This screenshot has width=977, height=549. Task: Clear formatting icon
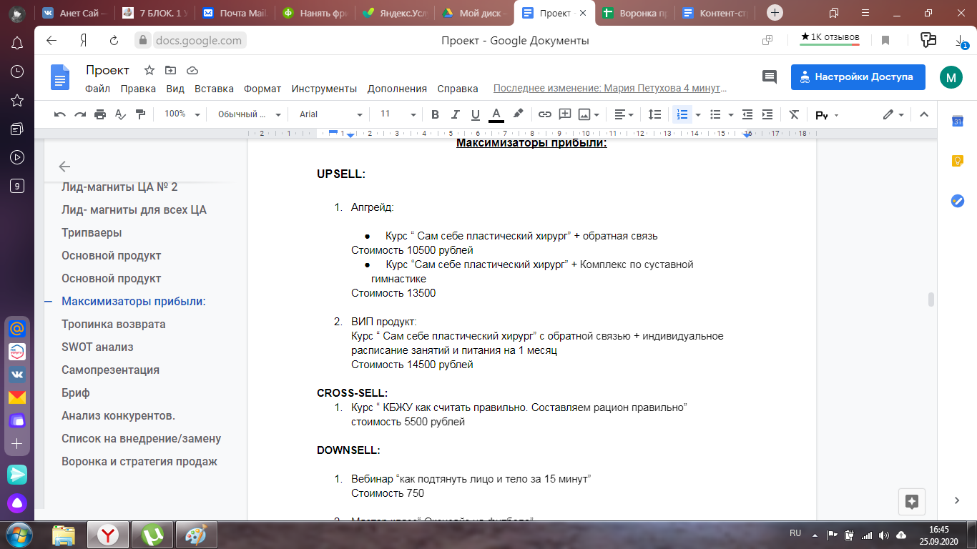click(794, 114)
